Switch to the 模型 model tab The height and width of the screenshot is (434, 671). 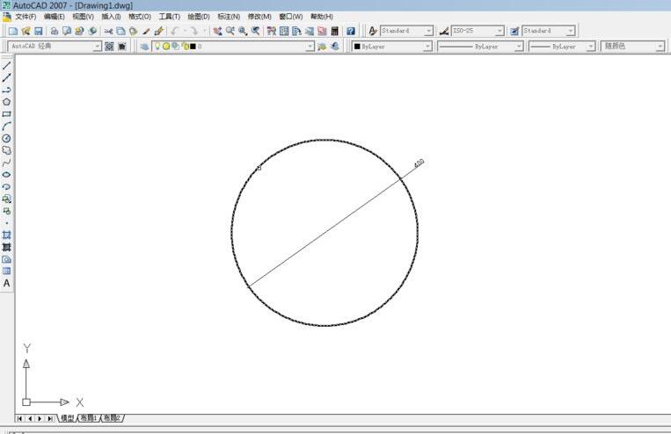pos(67,418)
